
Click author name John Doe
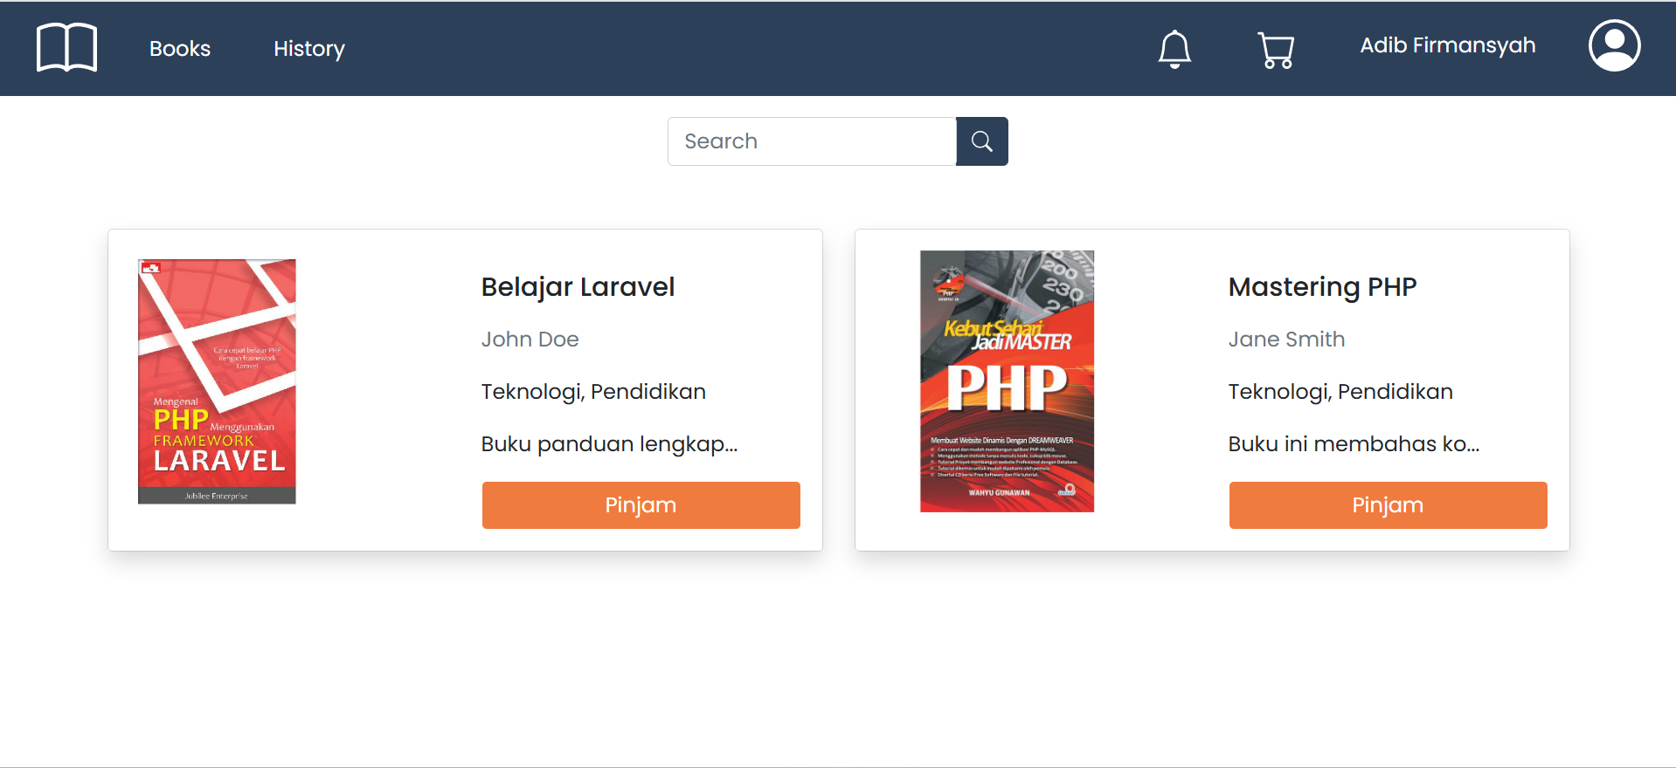[x=530, y=339]
